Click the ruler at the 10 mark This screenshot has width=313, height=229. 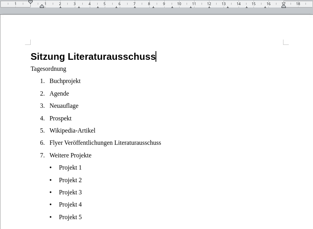(179, 4)
